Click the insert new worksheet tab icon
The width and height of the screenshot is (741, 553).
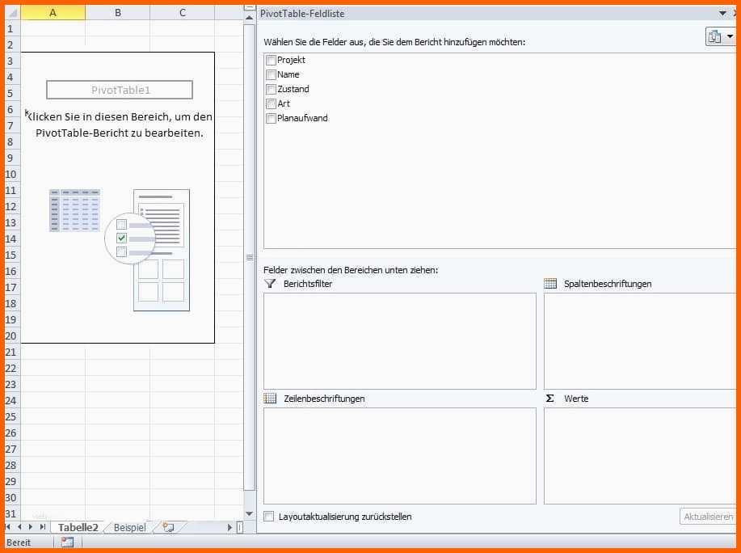[169, 527]
